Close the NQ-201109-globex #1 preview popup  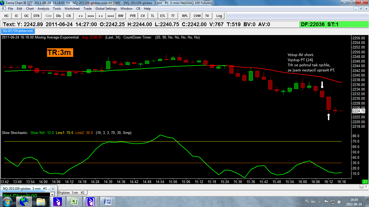click(x=53, y=189)
